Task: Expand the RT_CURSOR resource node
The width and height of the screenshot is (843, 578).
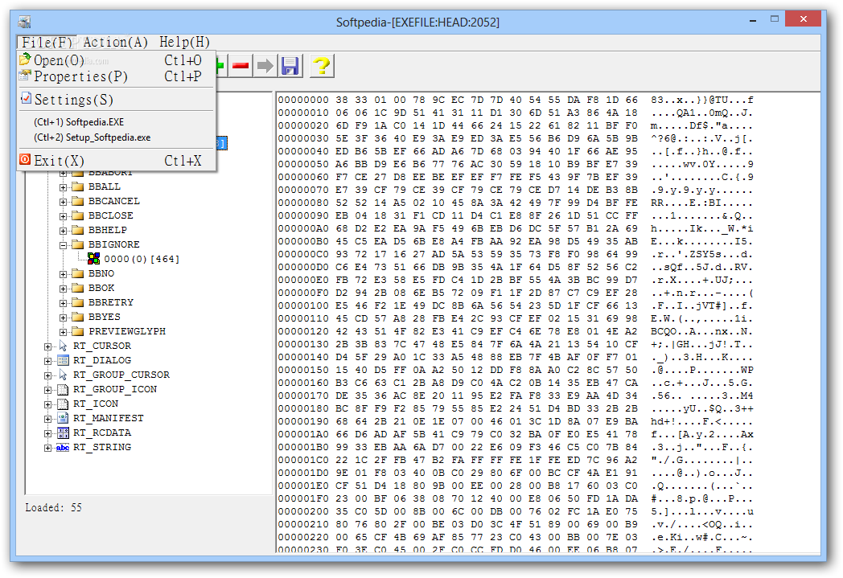Action: (x=47, y=346)
